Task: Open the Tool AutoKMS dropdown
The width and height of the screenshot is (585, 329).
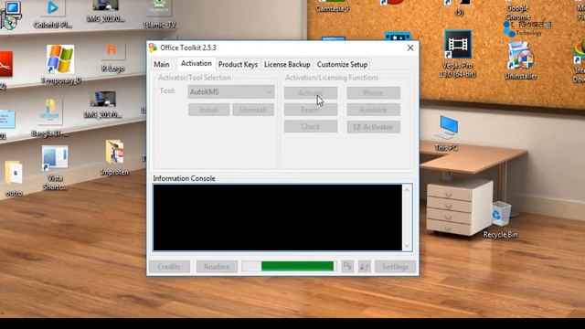Action: (231, 91)
